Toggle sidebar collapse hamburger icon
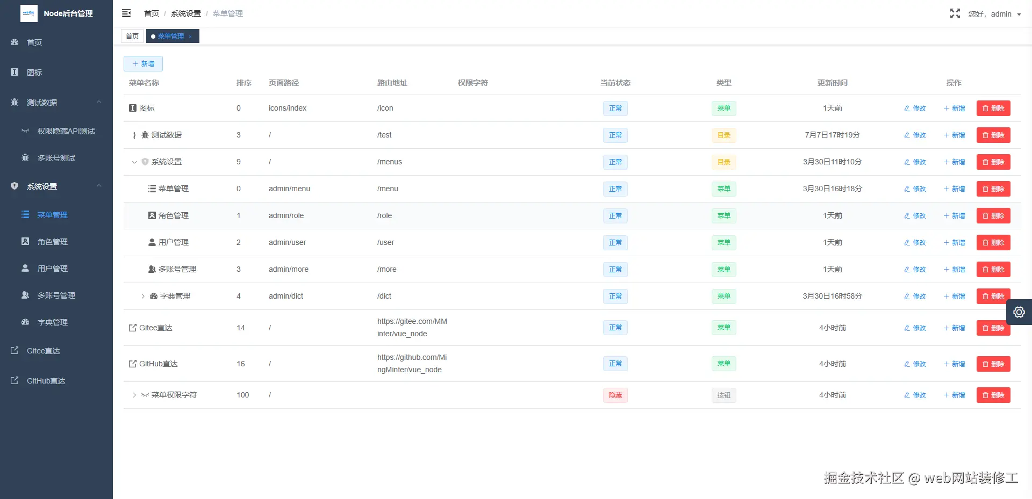 pos(126,13)
